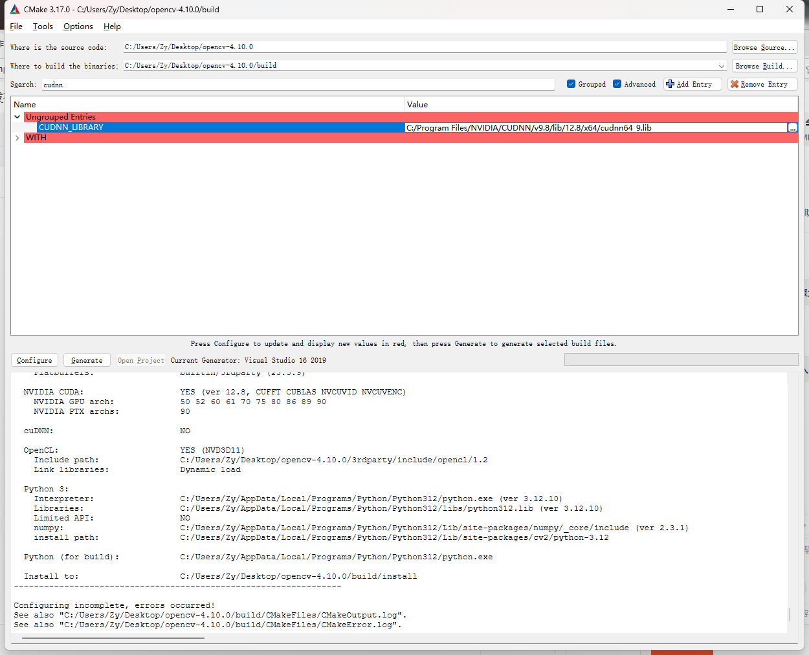Click the red X icon on Remove Entry
The height and width of the screenshot is (655, 809).
[734, 84]
